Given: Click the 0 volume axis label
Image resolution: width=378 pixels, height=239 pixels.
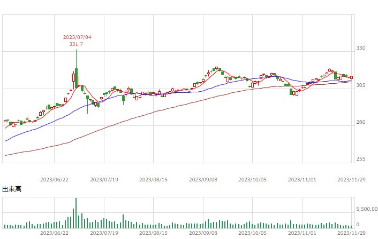Looking at the screenshot, I should (358, 225).
